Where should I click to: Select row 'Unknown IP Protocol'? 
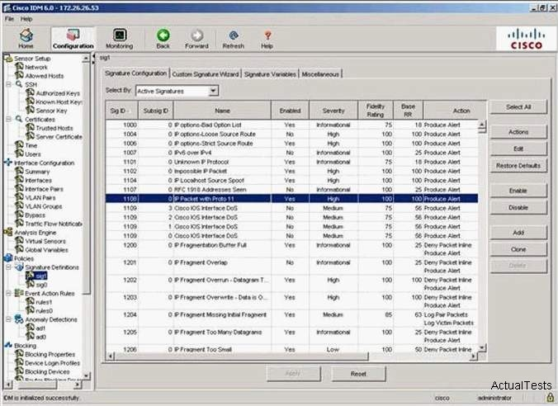coord(292,162)
